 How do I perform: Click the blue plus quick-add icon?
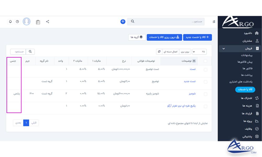click(x=123, y=21)
